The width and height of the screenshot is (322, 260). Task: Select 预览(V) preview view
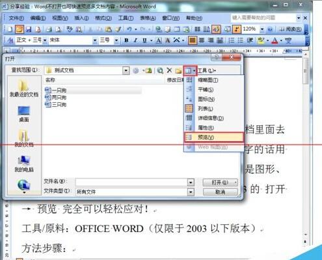pyautogui.click(x=213, y=137)
